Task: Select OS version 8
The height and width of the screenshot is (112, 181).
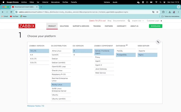Action: tap(83, 55)
